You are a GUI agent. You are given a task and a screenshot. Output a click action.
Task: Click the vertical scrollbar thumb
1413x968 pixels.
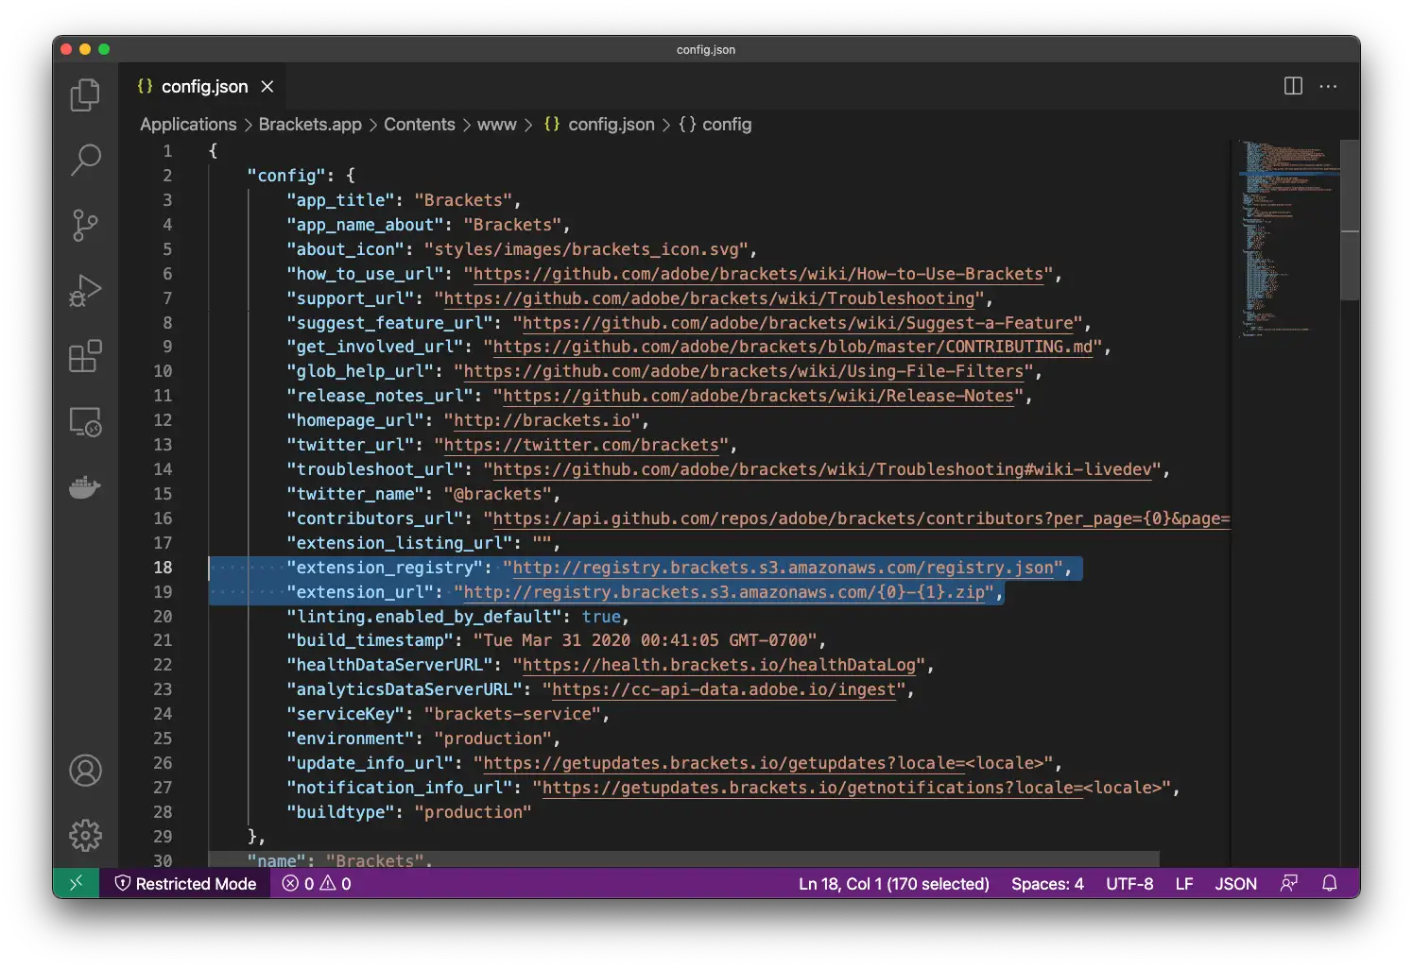click(x=1350, y=219)
